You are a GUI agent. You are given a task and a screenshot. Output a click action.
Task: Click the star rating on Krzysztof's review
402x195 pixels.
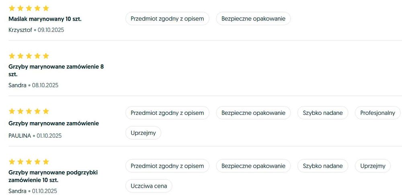[x=29, y=8]
